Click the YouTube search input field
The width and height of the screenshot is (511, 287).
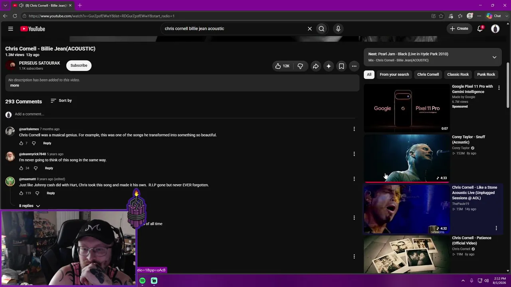coord(234,29)
